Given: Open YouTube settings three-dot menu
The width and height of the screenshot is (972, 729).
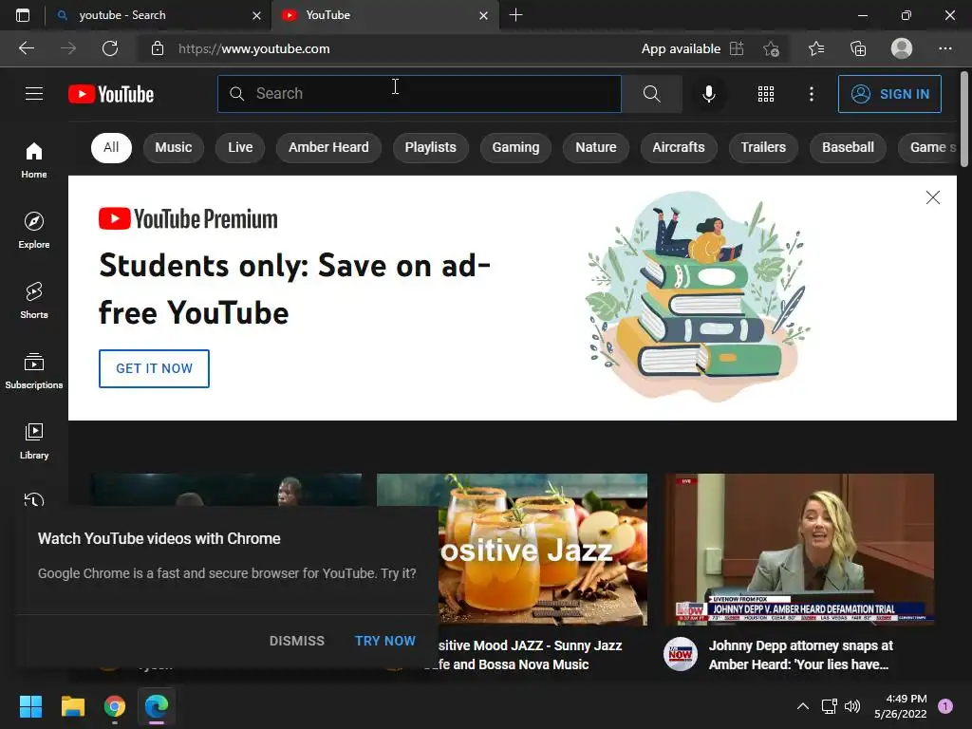Looking at the screenshot, I should 812,94.
